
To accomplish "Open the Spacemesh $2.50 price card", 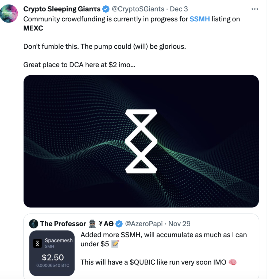I will point(52,253).
